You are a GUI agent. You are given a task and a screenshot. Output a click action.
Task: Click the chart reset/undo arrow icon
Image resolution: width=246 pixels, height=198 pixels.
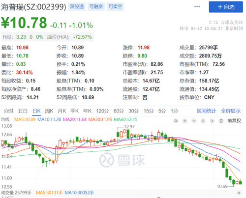click(176, 121)
